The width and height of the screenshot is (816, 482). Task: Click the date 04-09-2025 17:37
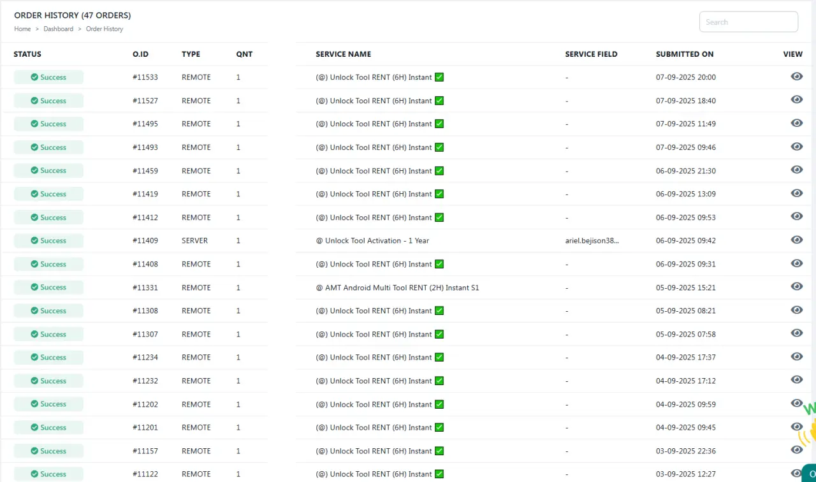686,358
